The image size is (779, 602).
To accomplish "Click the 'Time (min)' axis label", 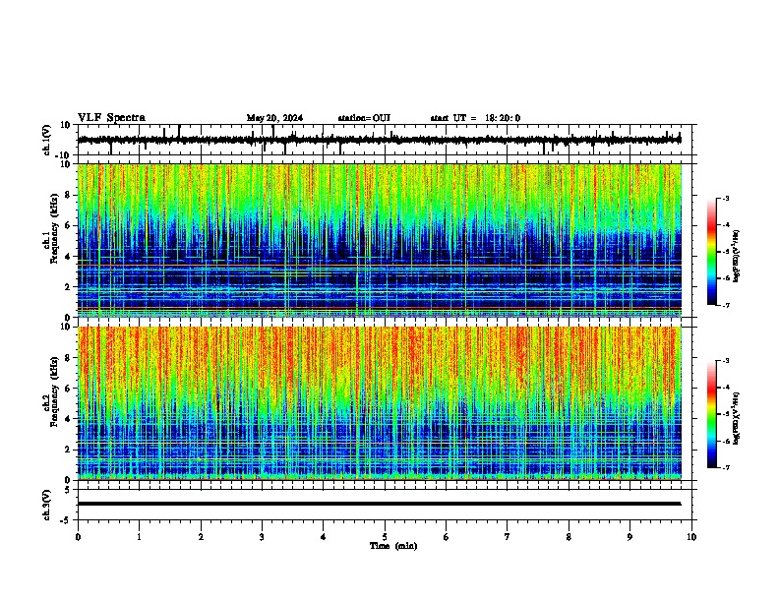I will click(393, 546).
